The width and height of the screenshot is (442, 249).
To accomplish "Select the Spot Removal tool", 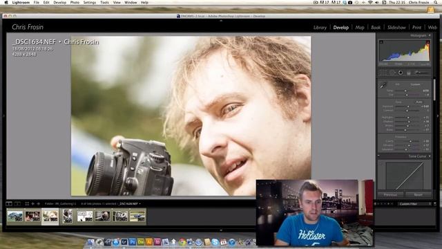I will click(x=392, y=73).
